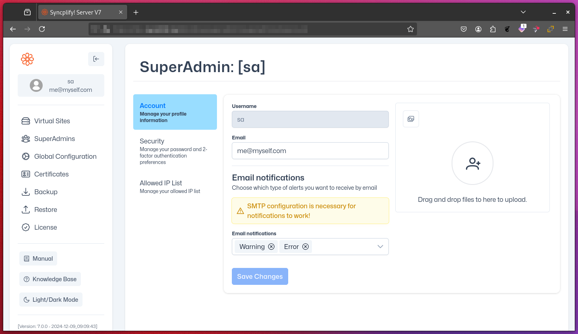
Task: Open the Knowledge Base
Action: coord(50,279)
